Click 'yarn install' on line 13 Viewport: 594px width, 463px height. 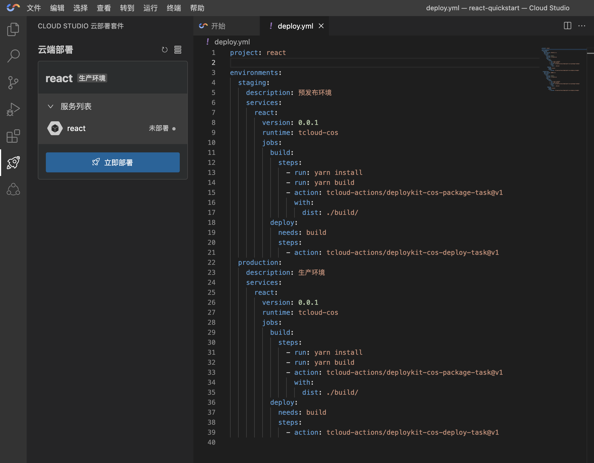pos(338,173)
